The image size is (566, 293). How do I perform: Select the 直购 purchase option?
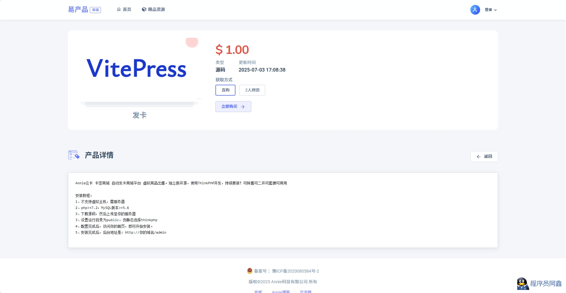click(x=225, y=90)
